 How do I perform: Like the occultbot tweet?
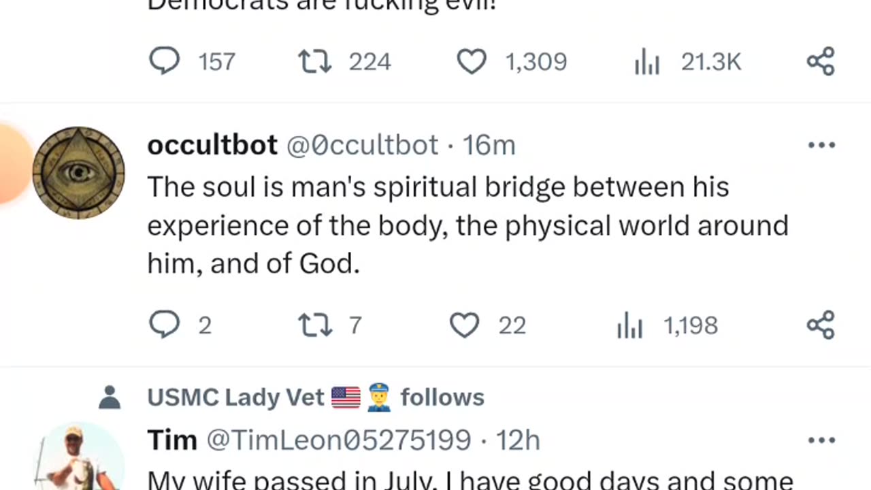[x=465, y=325]
